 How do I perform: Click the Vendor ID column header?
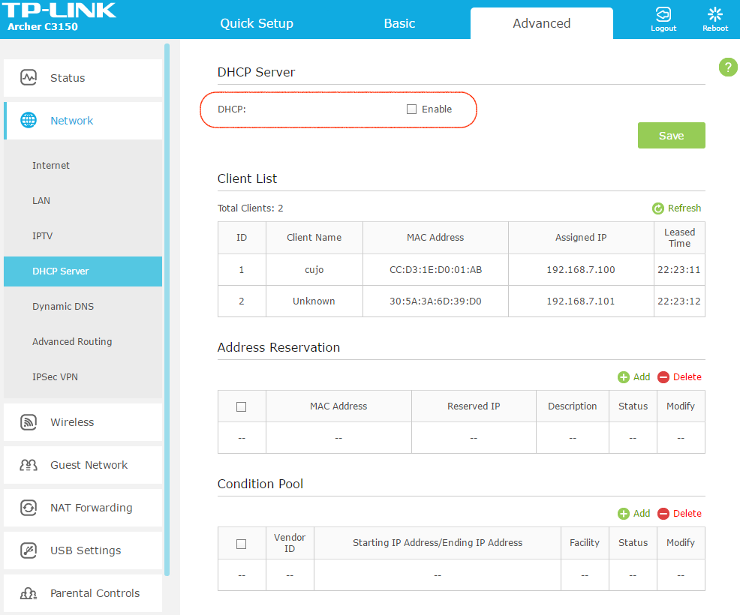point(290,543)
